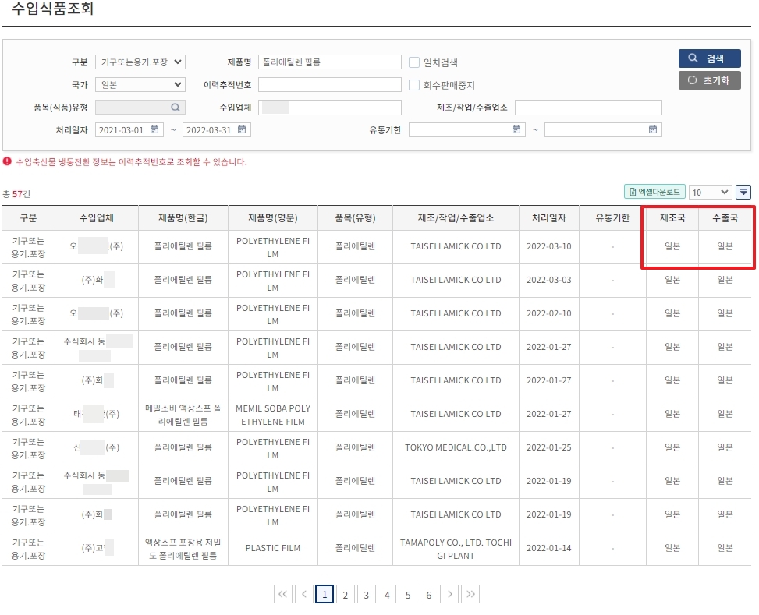Screen dimensions: 759x615
Task: Open the rows-per-page dropdown showing 10
Action: (x=710, y=192)
